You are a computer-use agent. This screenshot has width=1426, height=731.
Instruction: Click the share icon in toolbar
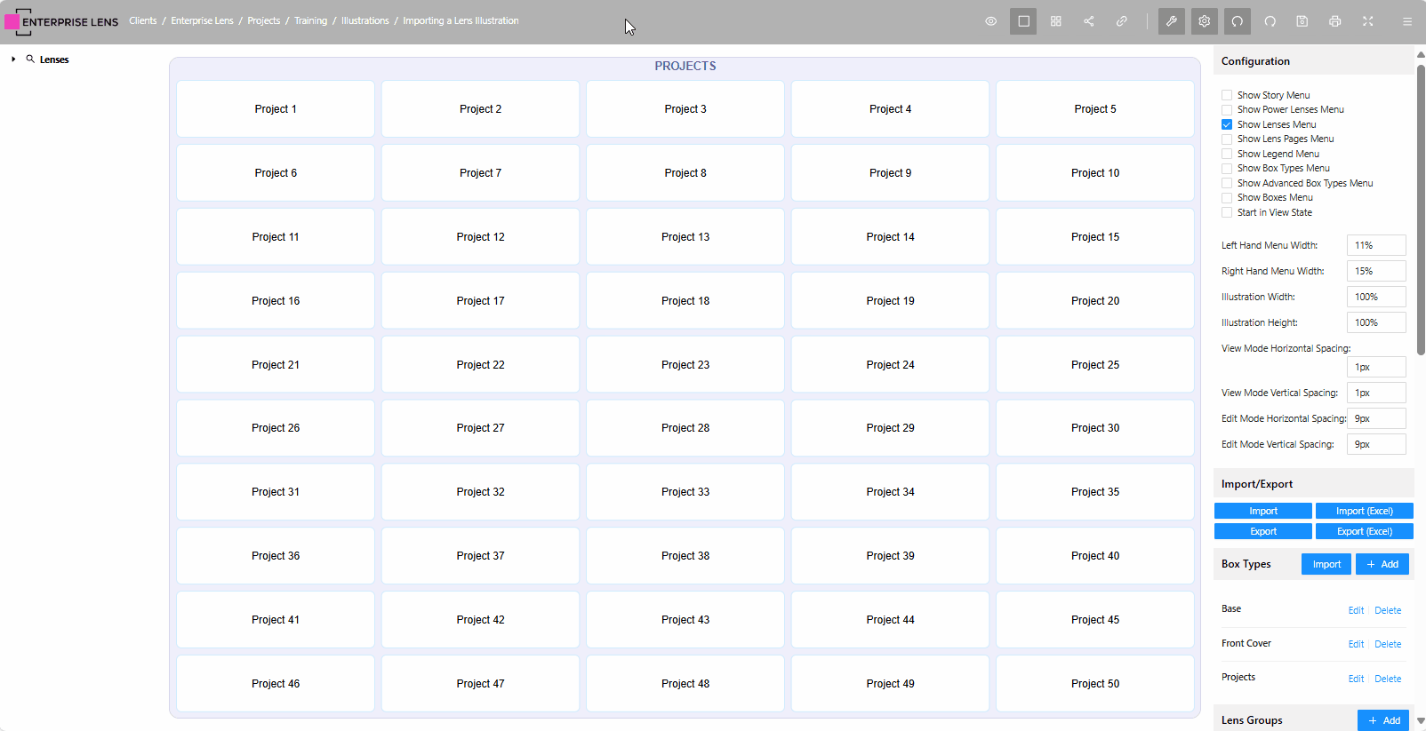coord(1089,21)
